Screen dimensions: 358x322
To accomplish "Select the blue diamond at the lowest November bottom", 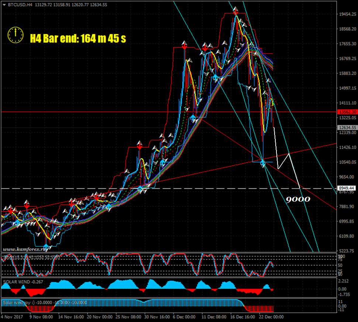I will pyautogui.click(x=46, y=247).
